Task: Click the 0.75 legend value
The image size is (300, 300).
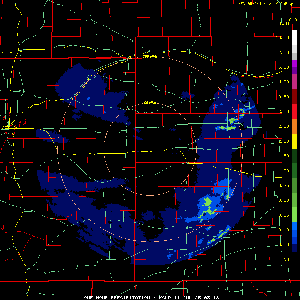Action: (x=284, y=186)
